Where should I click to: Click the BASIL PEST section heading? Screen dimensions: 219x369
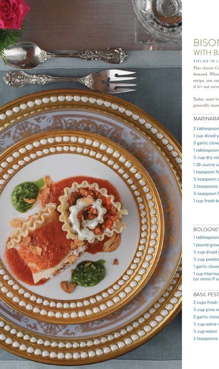(206, 294)
